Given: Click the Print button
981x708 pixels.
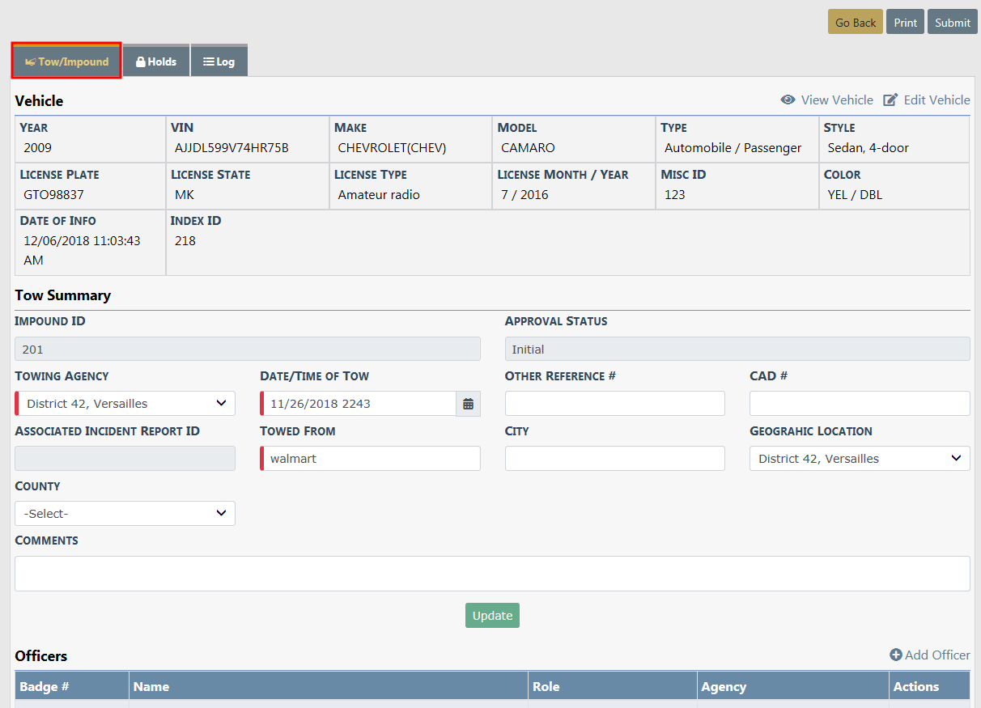Looking at the screenshot, I should pos(905,23).
